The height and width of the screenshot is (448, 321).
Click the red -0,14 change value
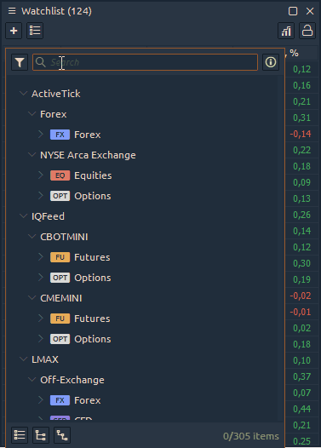(301, 134)
